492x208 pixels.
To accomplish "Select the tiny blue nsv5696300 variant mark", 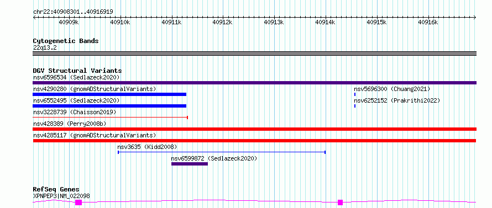I will pyautogui.click(x=355, y=94).
